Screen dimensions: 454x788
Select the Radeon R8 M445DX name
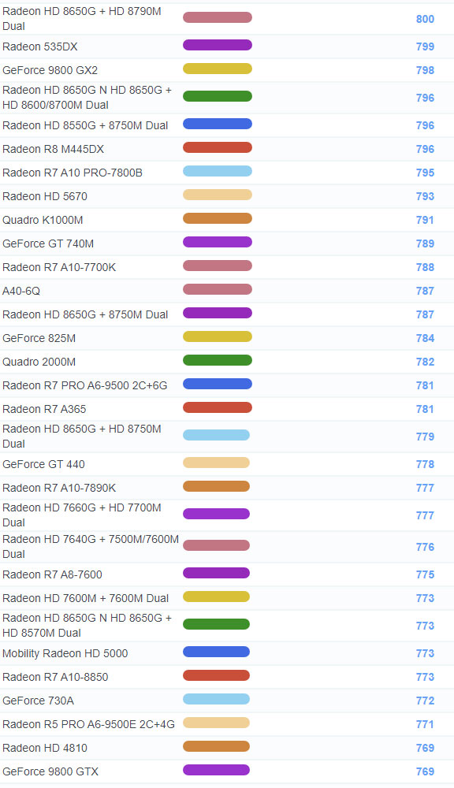coord(54,149)
